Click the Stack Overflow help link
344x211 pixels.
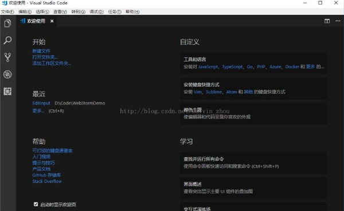coord(47,181)
